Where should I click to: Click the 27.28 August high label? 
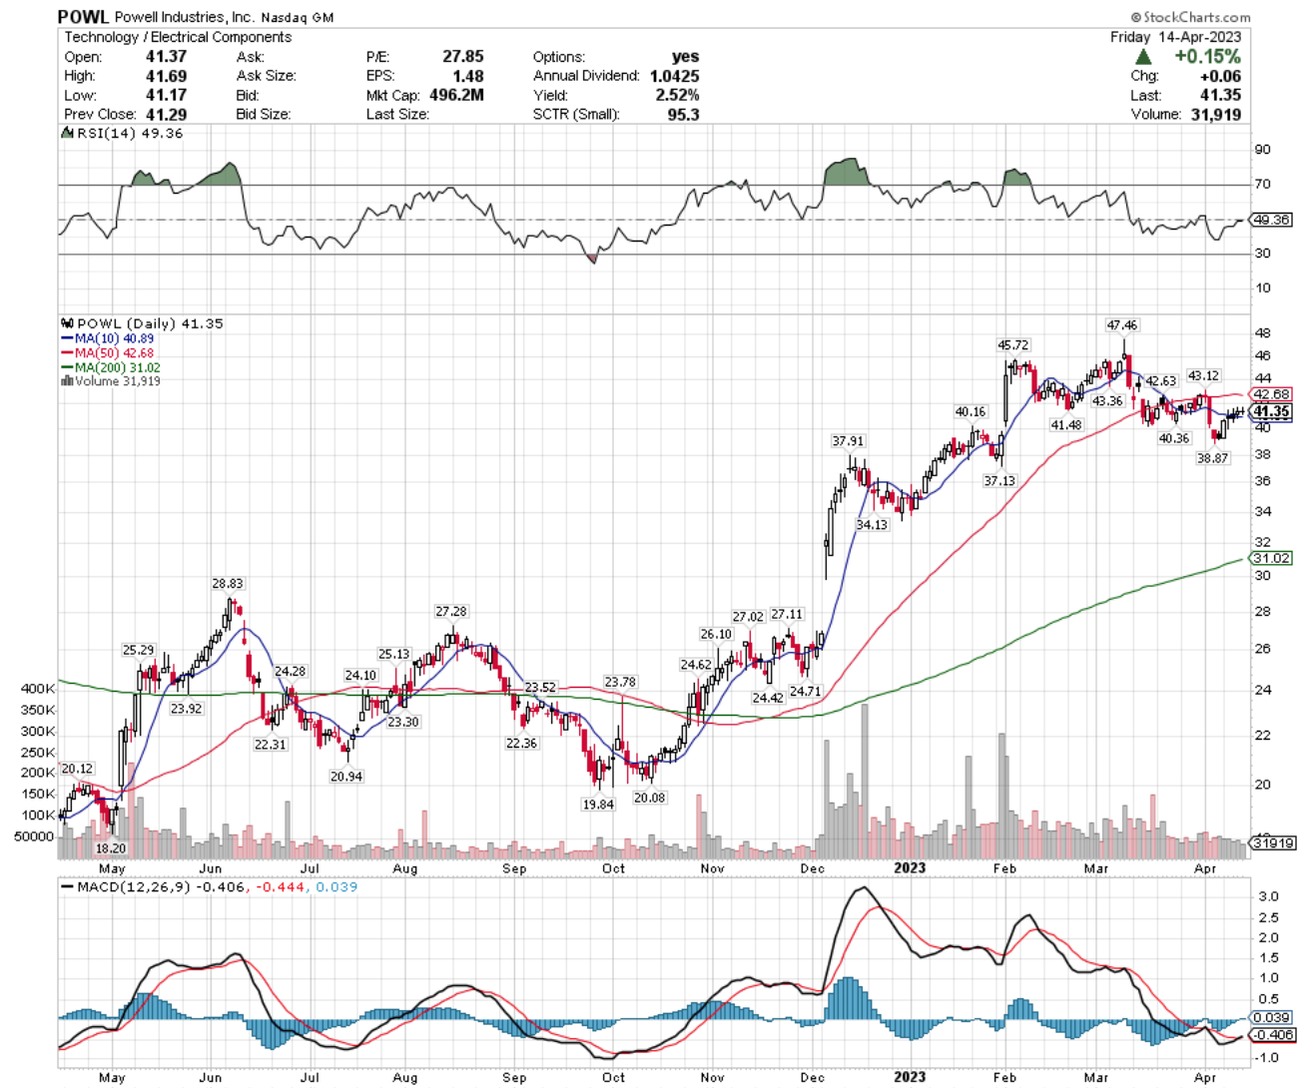[450, 611]
